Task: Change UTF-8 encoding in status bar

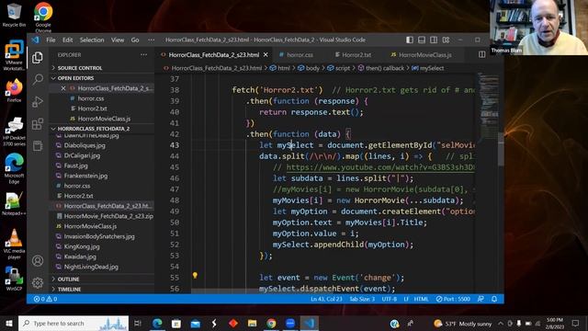Action: (x=390, y=299)
